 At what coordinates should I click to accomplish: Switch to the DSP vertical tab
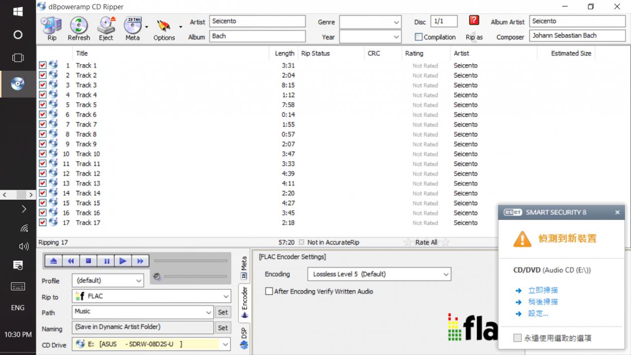click(x=244, y=337)
